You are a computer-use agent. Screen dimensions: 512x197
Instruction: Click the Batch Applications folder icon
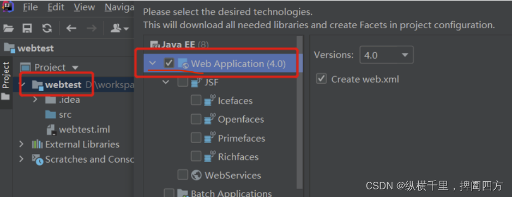coord(183,193)
